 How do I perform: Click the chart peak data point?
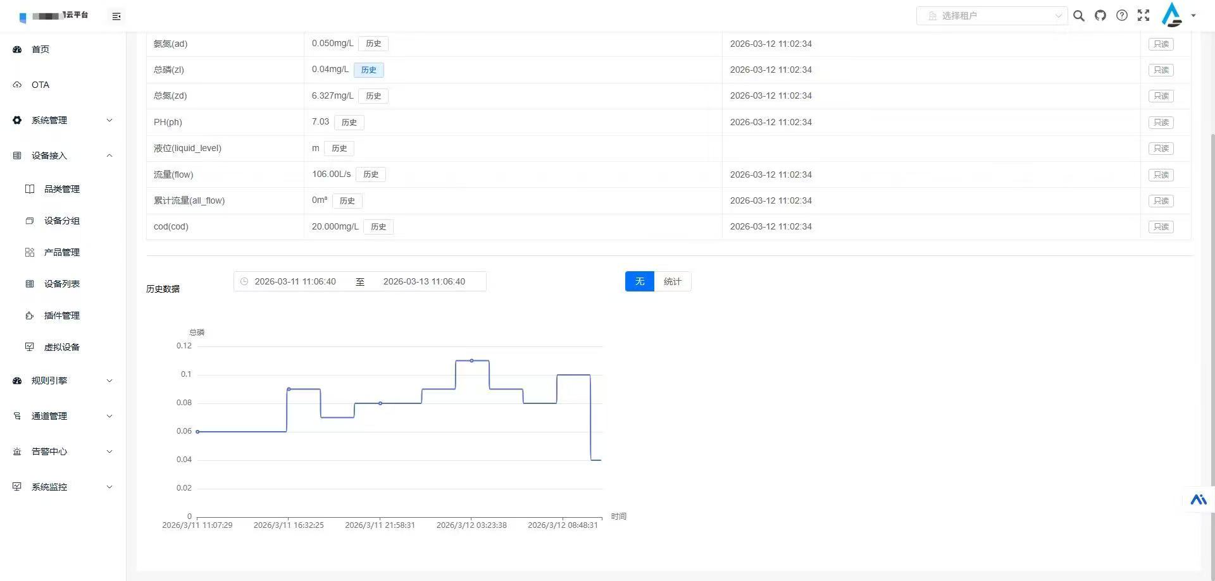click(471, 360)
